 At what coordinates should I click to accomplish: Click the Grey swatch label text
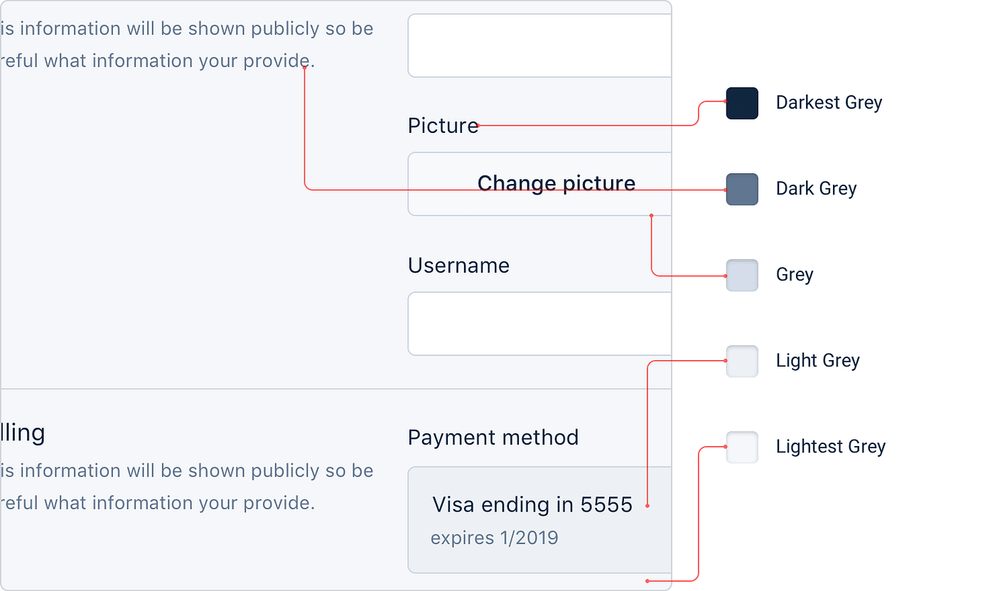[x=795, y=274]
